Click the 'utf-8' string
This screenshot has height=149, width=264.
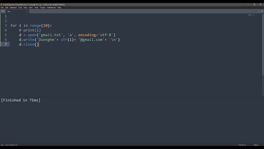(106, 35)
